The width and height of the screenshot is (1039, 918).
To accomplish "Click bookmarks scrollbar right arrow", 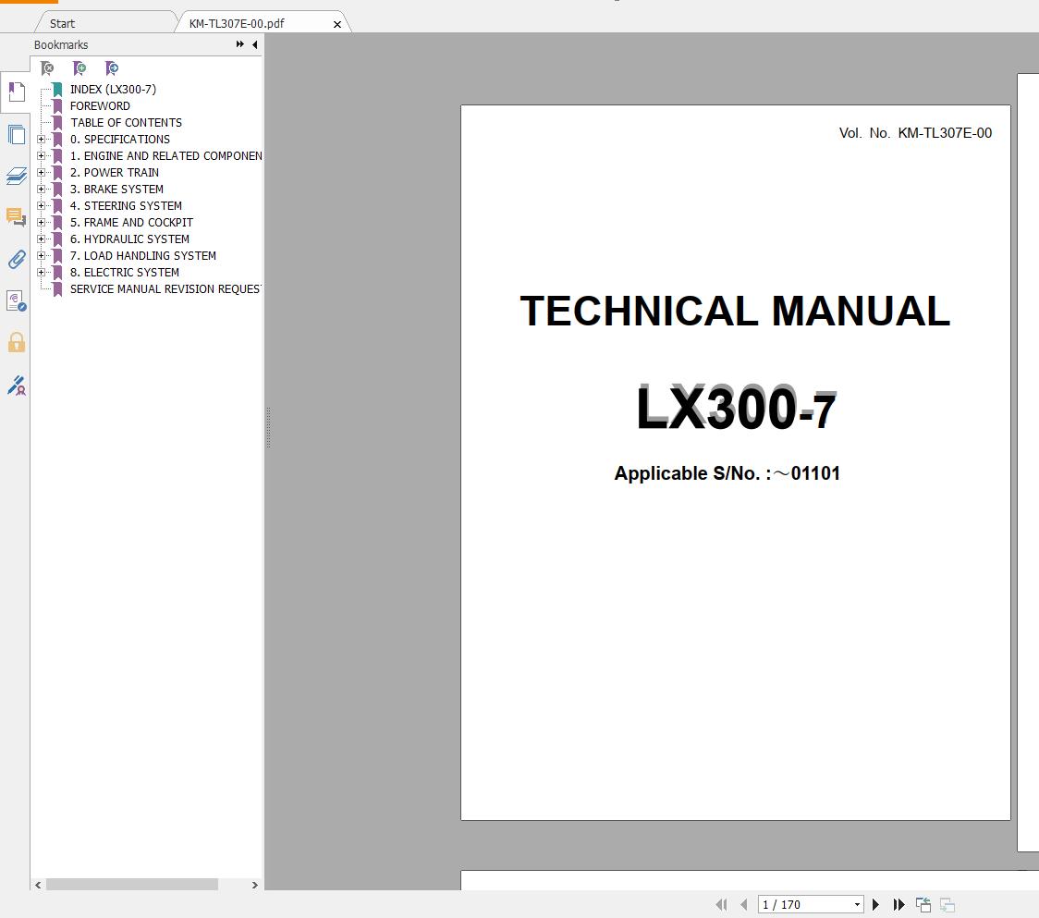I will (x=254, y=885).
